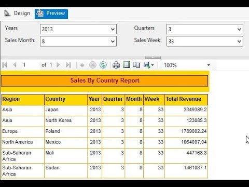Click the revenue value 3349389.2
The image size is (249, 187).
pyautogui.click(x=195, y=110)
